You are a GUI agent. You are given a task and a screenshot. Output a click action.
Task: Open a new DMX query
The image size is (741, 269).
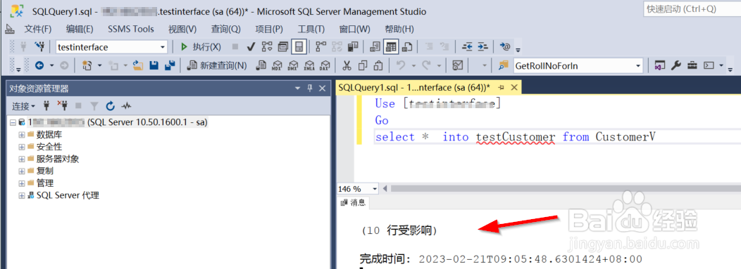pyautogui.click(x=293, y=66)
